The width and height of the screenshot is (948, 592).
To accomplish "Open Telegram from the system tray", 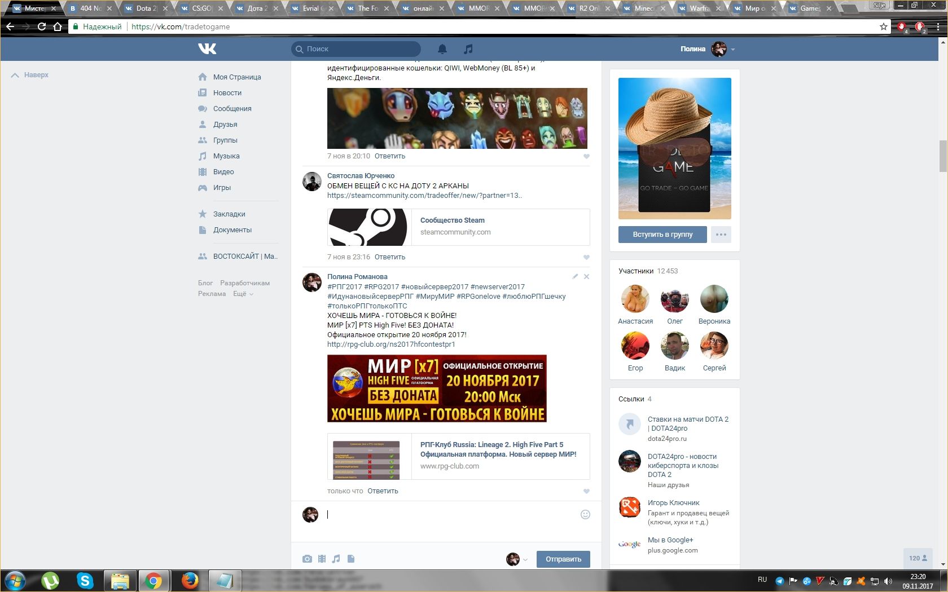I will [x=780, y=581].
